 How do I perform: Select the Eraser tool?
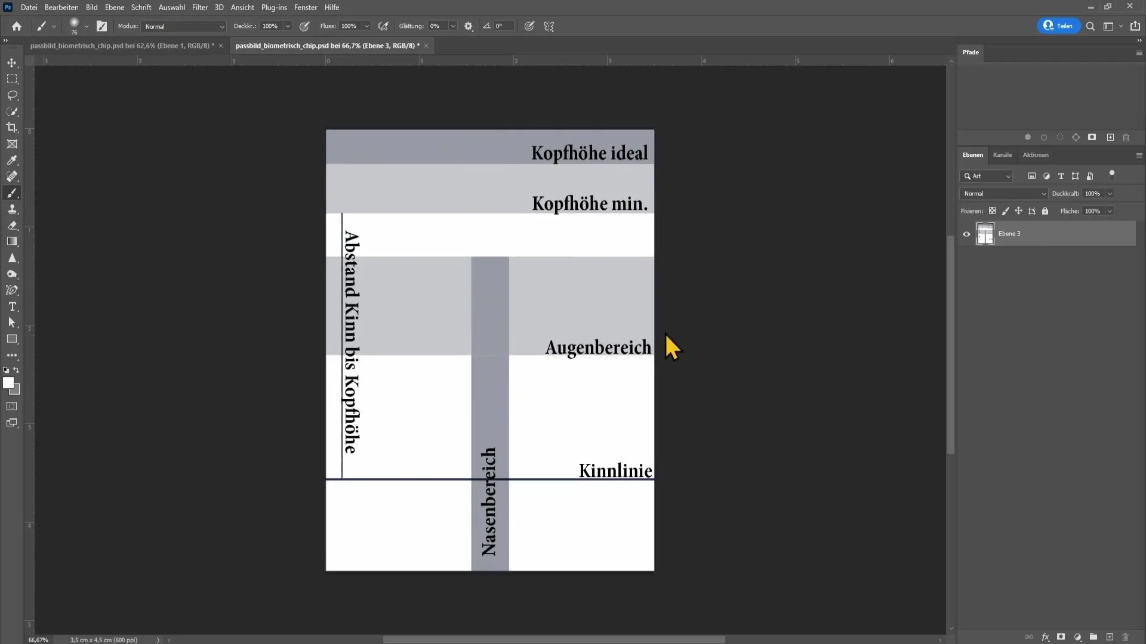click(12, 225)
